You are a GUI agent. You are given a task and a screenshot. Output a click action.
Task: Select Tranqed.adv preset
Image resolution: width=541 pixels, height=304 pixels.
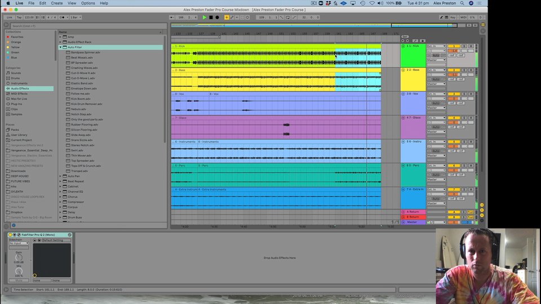pyautogui.click(x=79, y=171)
